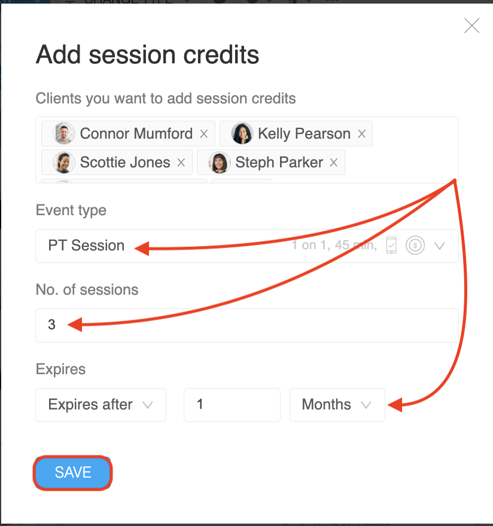The image size is (493, 526).
Task: Click the Event type chevron arrow
Action: point(440,246)
